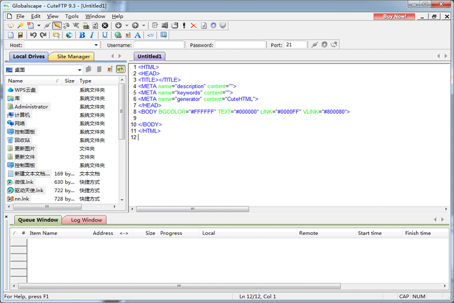The image size is (454, 303).
Task: Toggle the highlighted toolbar button in top row
Action: click(x=57, y=26)
